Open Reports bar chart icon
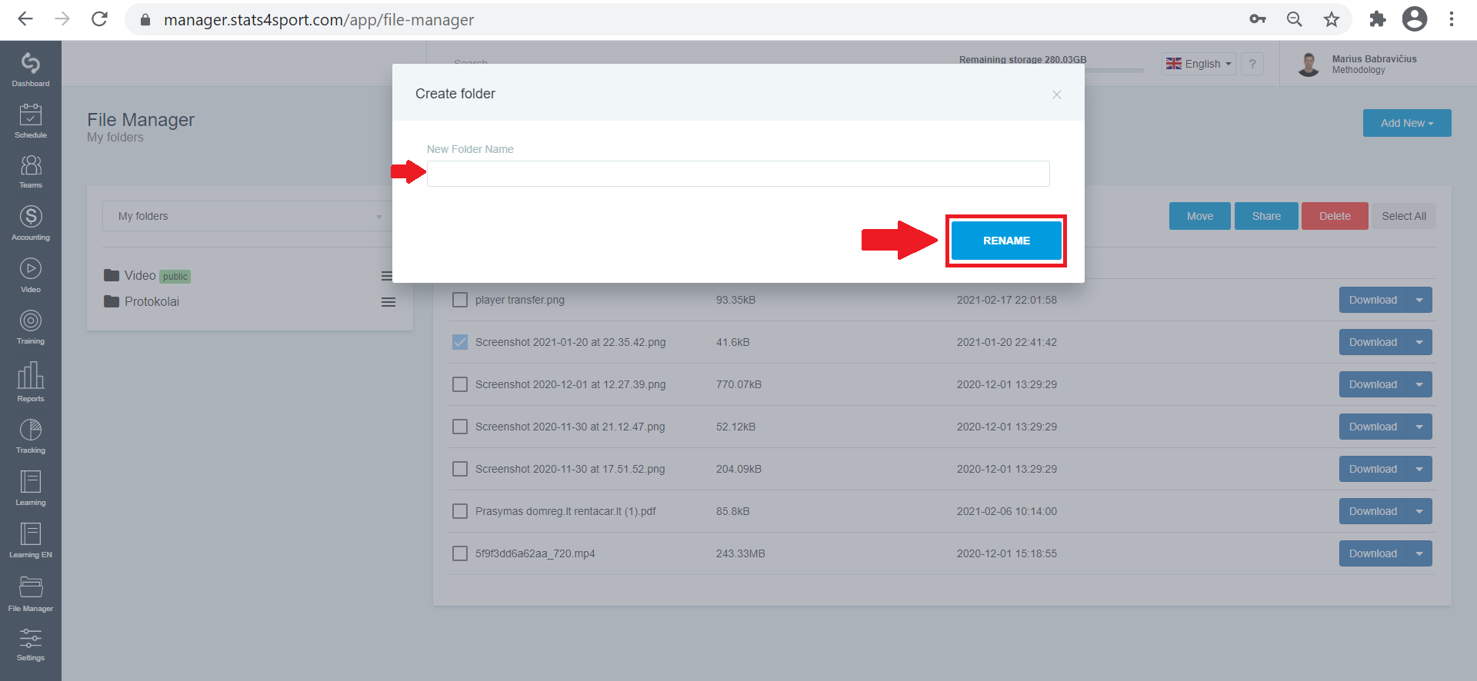Screen dimensions: 1477x681 point(31,382)
